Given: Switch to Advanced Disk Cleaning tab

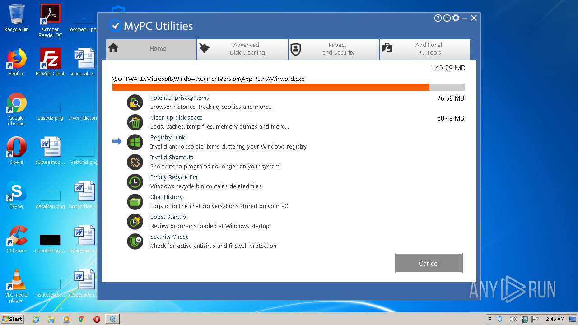Looking at the screenshot, I should pos(242,49).
